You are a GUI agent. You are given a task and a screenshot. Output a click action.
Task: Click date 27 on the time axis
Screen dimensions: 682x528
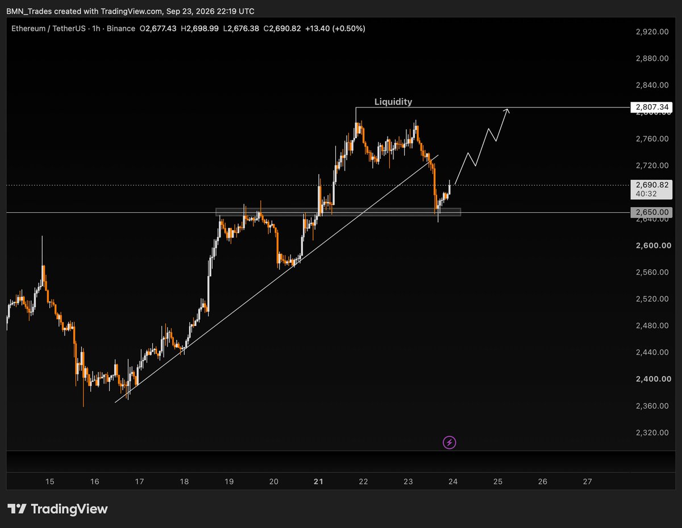(x=588, y=481)
